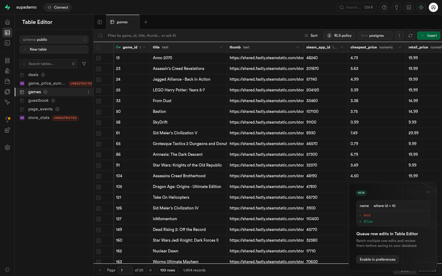Select the Nuclear Dawn row checkbox
Screen dimensions: 442x276
pyautogui.click(x=99, y=251)
